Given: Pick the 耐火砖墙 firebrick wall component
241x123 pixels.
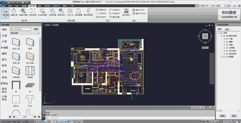Looking at the screenshot, I should 30,58.
